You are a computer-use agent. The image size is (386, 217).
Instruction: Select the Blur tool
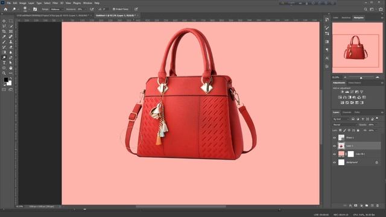pyautogui.click(x=11, y=52)
